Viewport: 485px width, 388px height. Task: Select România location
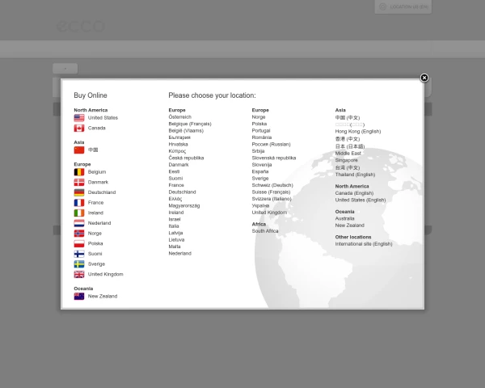(x=262, y=137)
